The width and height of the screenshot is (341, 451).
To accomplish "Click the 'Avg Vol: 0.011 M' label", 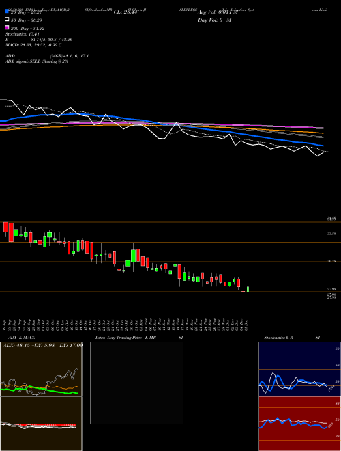I will [x=218, y=12].
